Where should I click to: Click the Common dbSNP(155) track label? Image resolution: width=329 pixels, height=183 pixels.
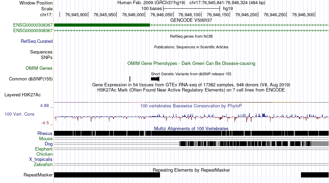click(31, 79)
